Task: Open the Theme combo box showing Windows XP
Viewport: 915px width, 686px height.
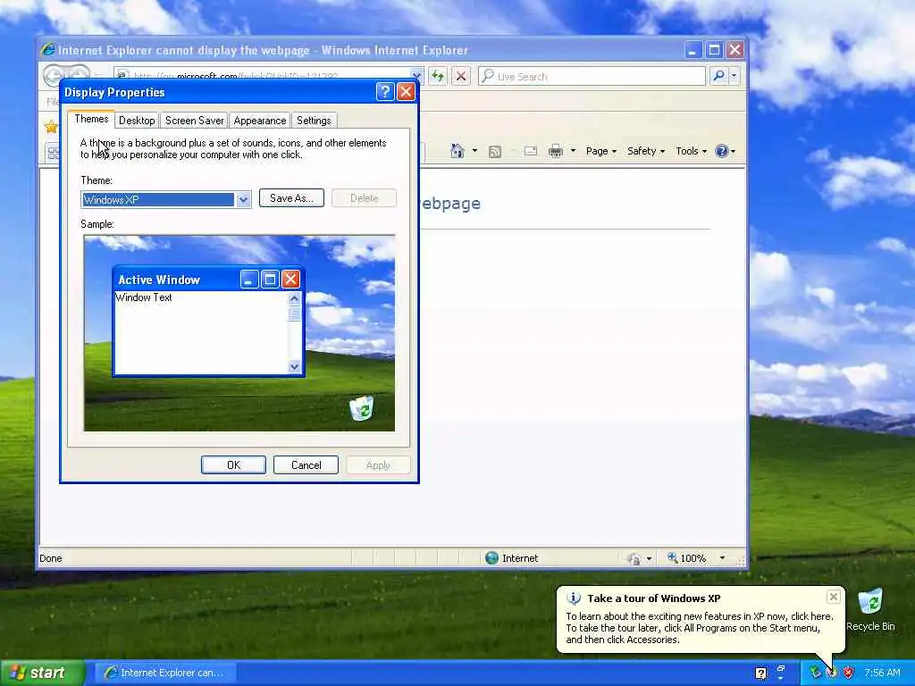Action: click(165, 199)
